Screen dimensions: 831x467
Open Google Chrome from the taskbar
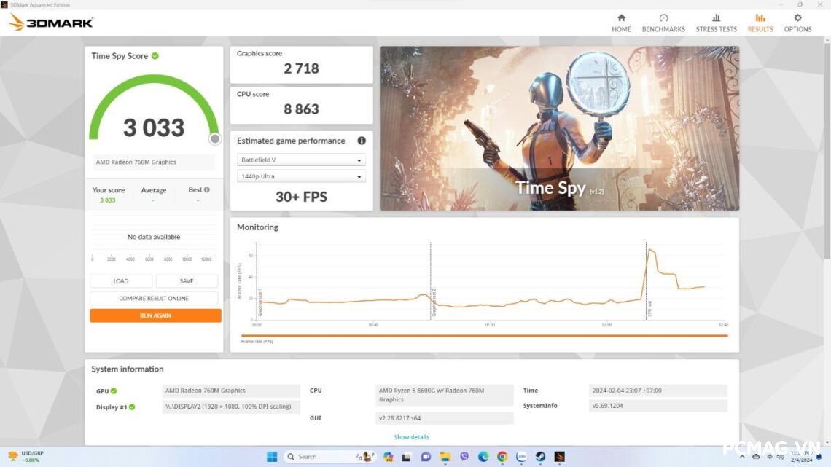coord(502,458)
